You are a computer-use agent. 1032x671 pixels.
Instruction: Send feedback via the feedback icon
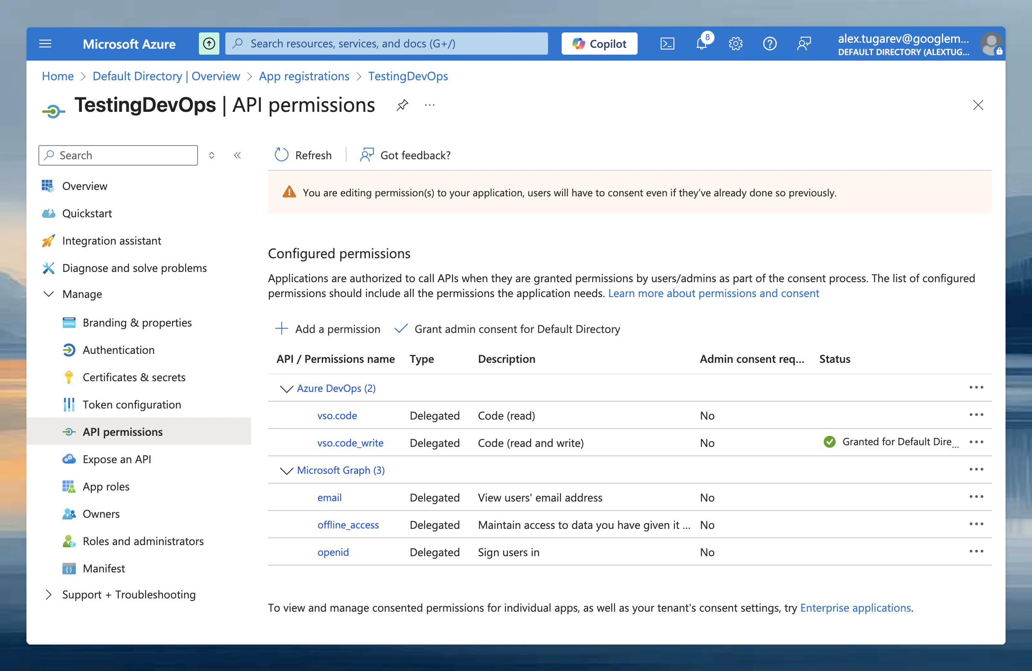click(x=804, y=44)
